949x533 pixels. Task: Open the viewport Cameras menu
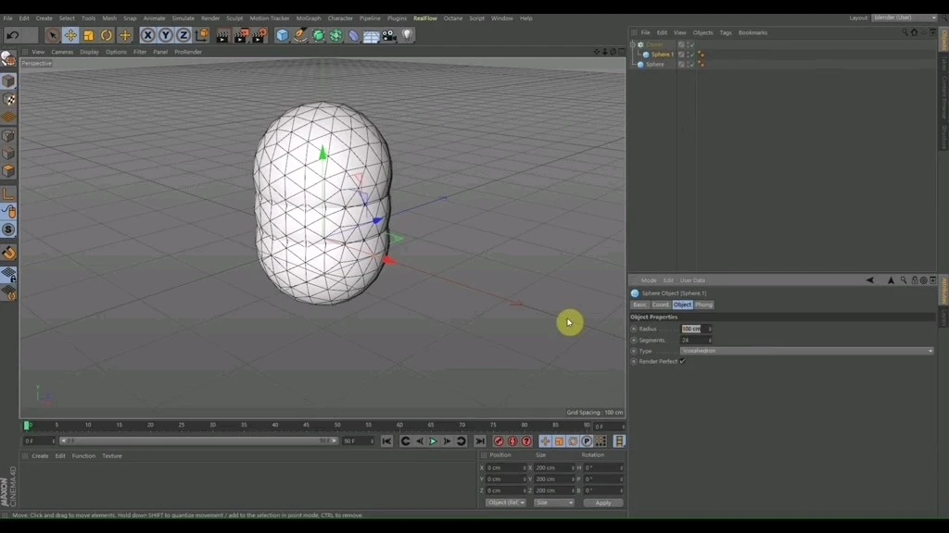pyautogui.click(x=62, y=52)
